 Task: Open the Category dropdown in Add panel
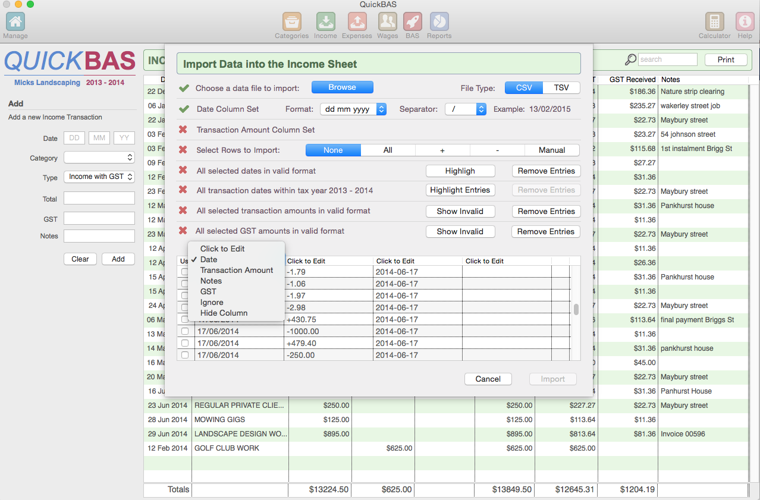[x=99, y=158]
